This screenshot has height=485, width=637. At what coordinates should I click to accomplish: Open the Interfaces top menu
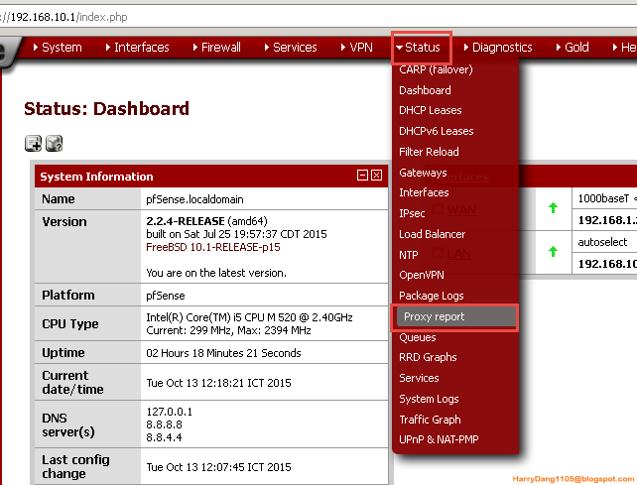[x=137, y=48]
